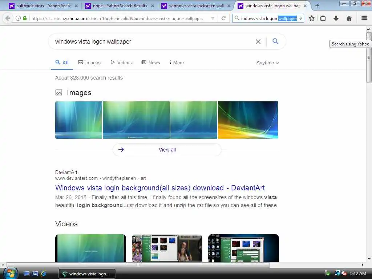Open Firefox hamburger menu

click(x=364, y=18)
